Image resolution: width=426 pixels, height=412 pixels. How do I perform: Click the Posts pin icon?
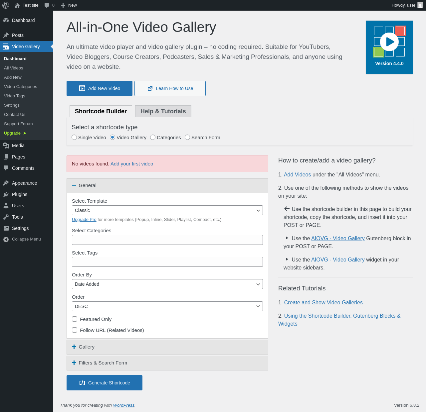(6, 35)
